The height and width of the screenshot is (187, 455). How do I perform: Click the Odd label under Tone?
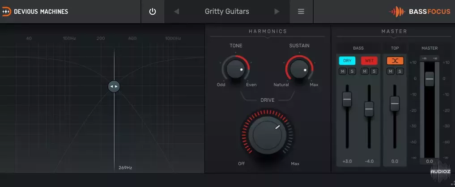pyautogui.click(x=221, y=85)
